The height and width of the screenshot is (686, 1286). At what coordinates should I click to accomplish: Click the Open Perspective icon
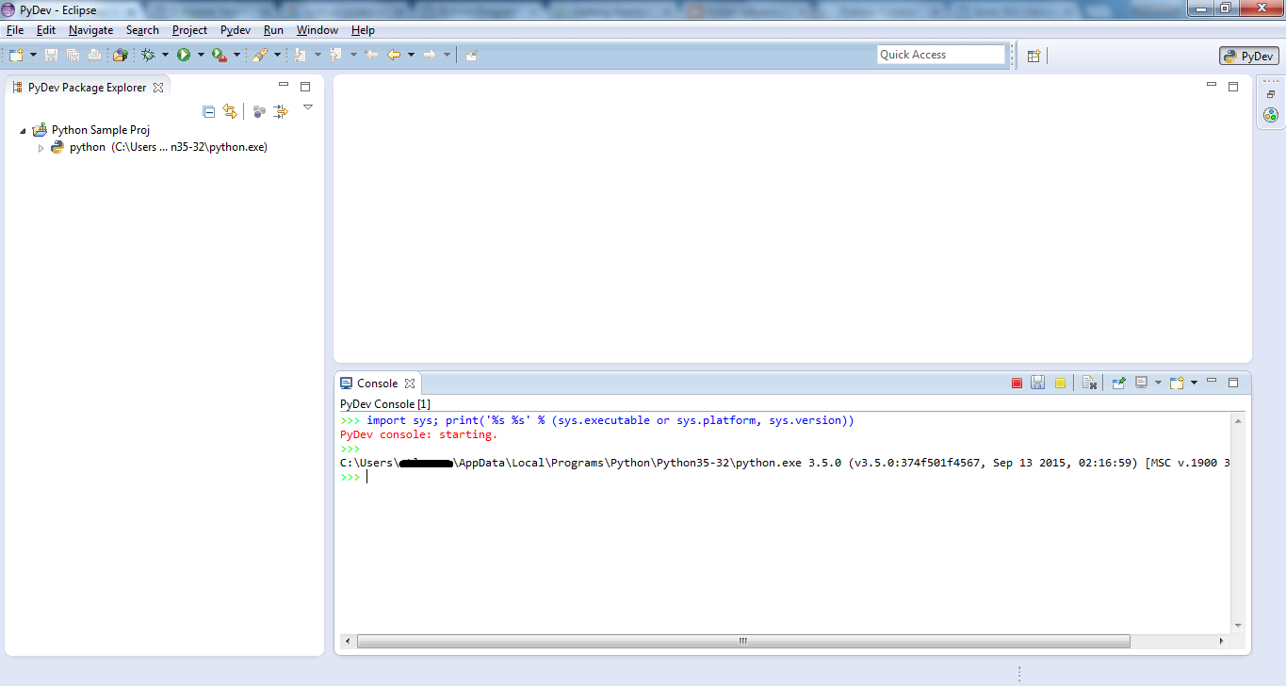pyautogui.click(x=1034, y=56)
